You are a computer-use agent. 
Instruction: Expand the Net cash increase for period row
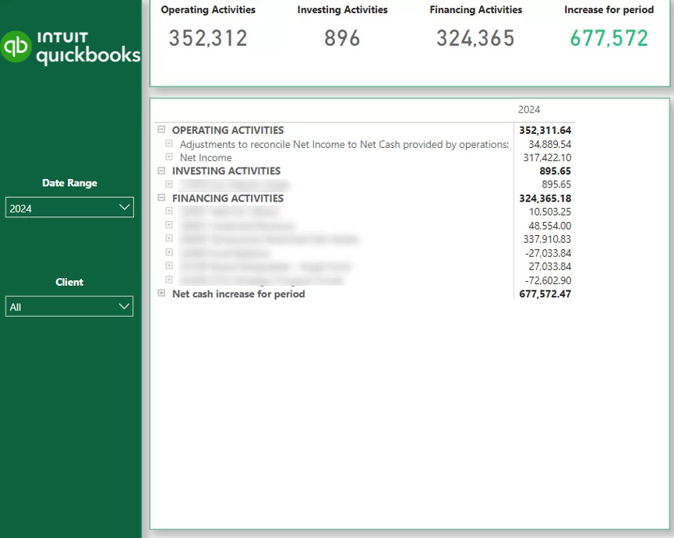(x=161, y=294)
